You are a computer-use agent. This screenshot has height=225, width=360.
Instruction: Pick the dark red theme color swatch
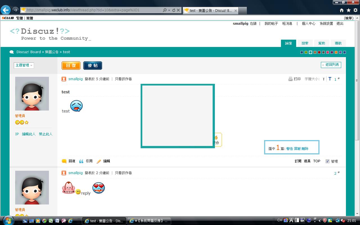tap(319, 52)
